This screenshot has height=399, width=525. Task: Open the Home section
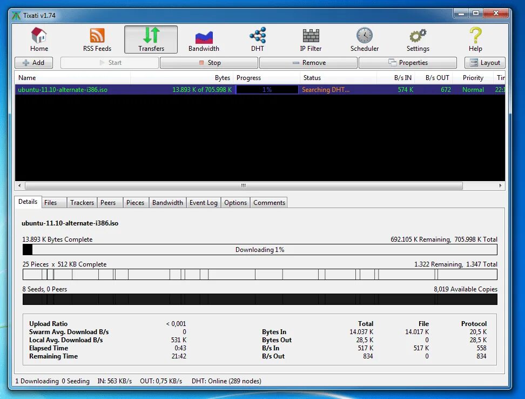pyautogui.click(x=39, y=39)
